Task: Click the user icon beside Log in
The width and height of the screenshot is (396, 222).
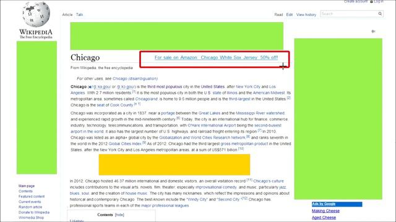Action: 371,1
